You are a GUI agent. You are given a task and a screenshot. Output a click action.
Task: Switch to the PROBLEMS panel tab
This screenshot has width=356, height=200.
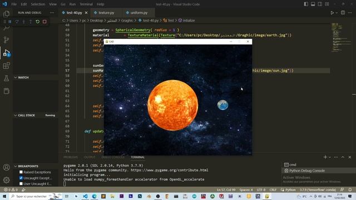click(71, 157)
